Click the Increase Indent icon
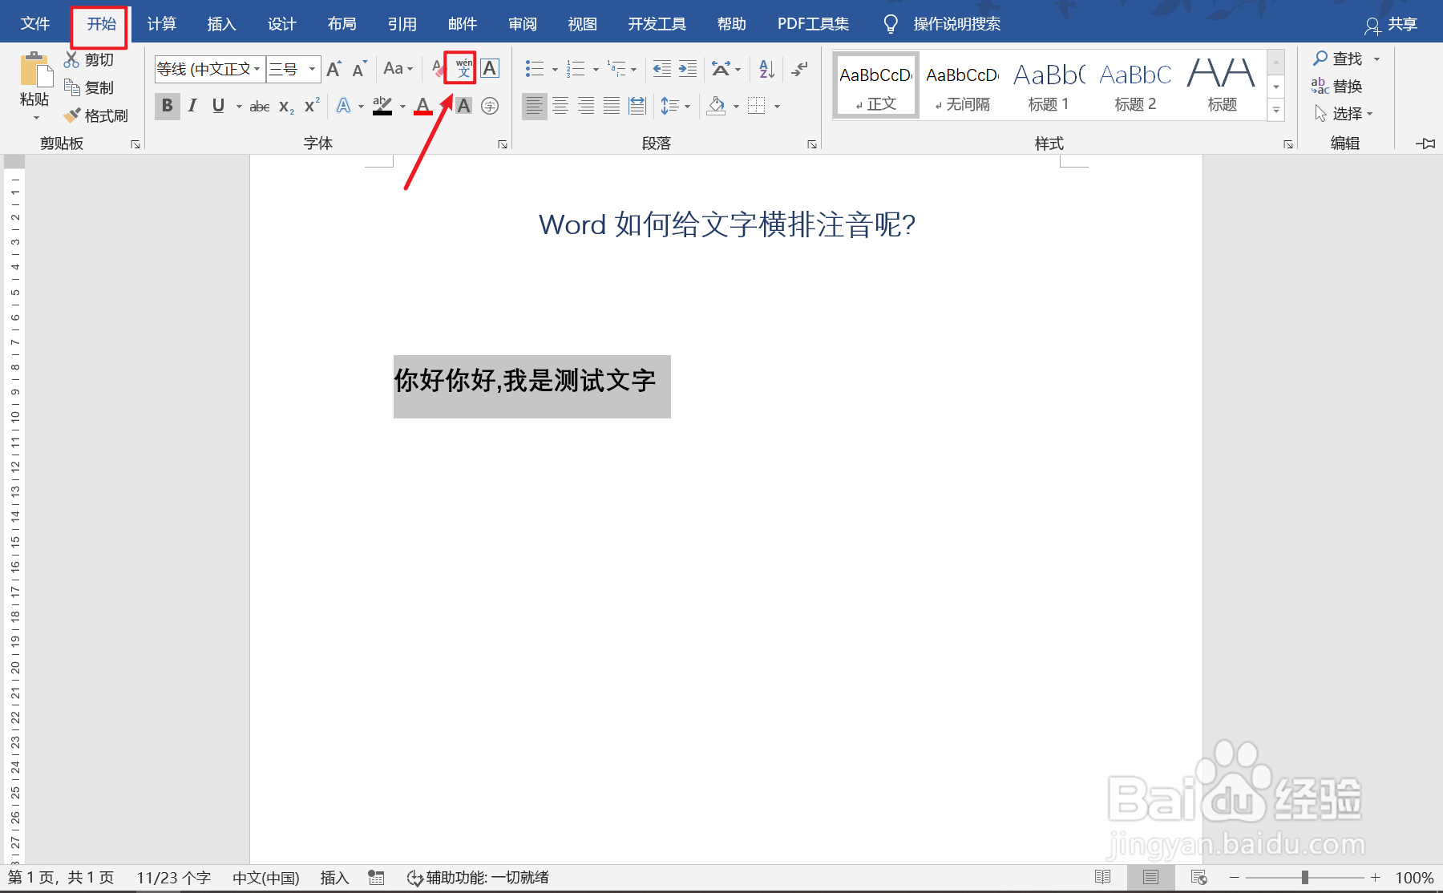This screenshot has width=1443, height=893. click(x=688, y=69)
